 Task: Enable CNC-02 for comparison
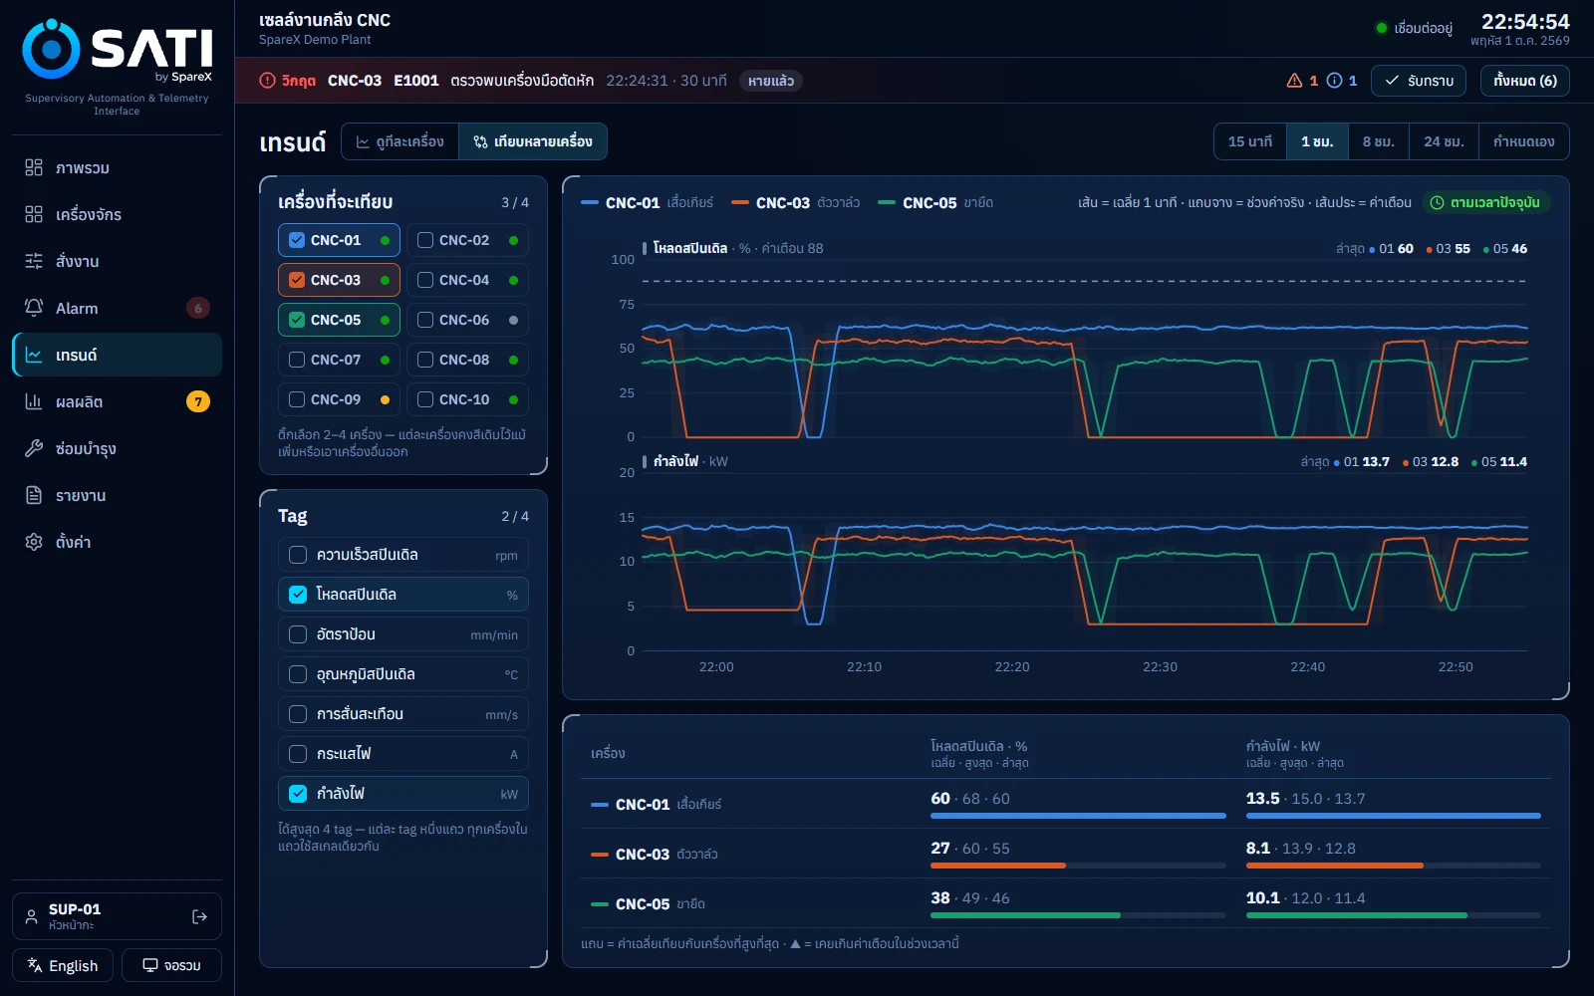425,240
